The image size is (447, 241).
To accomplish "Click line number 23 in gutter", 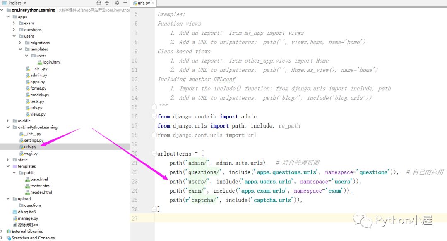I will click(x=135, y=181).
